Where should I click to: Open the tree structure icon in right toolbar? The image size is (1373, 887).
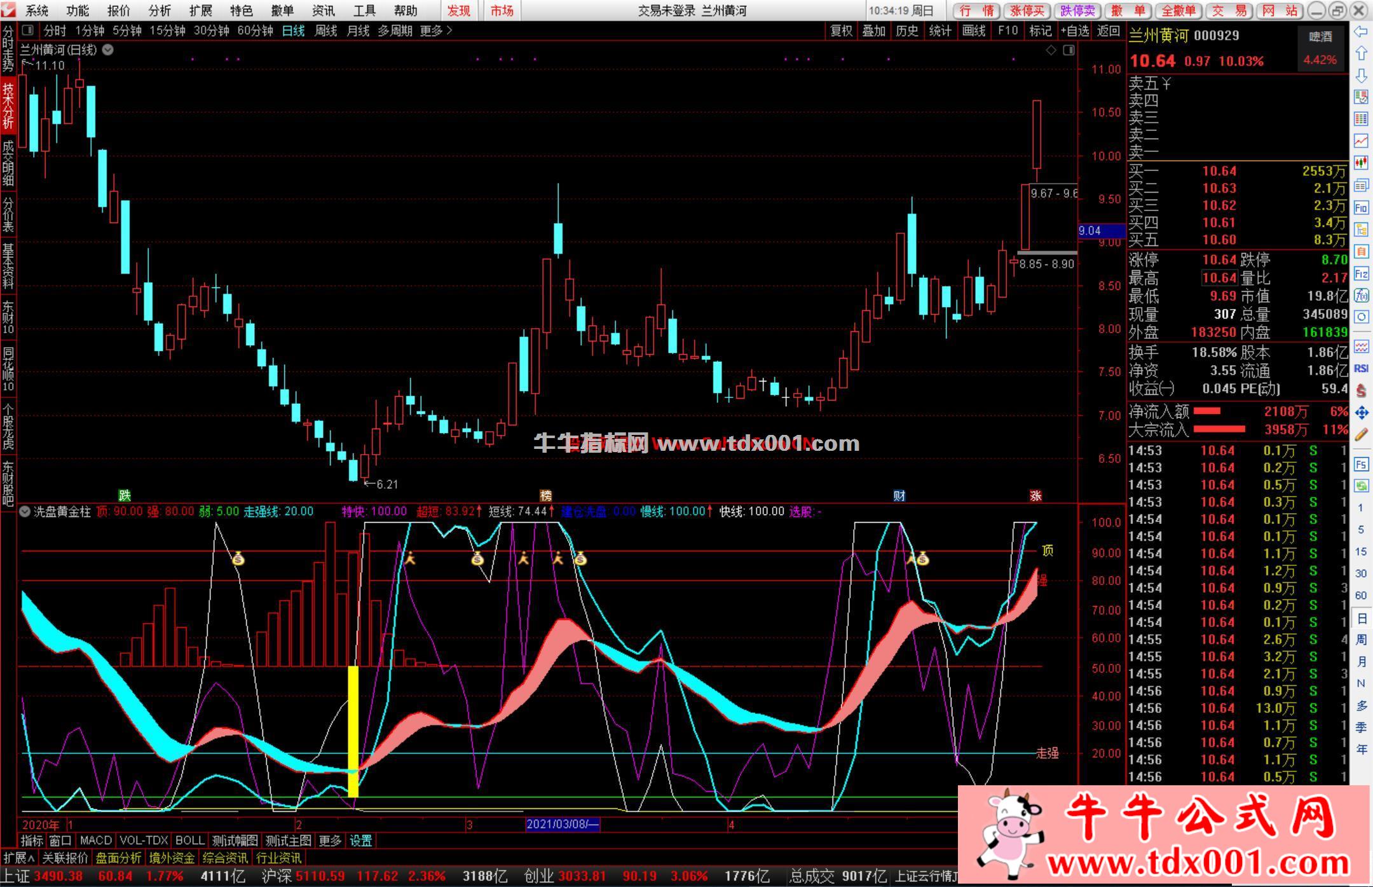[1361, 230]
